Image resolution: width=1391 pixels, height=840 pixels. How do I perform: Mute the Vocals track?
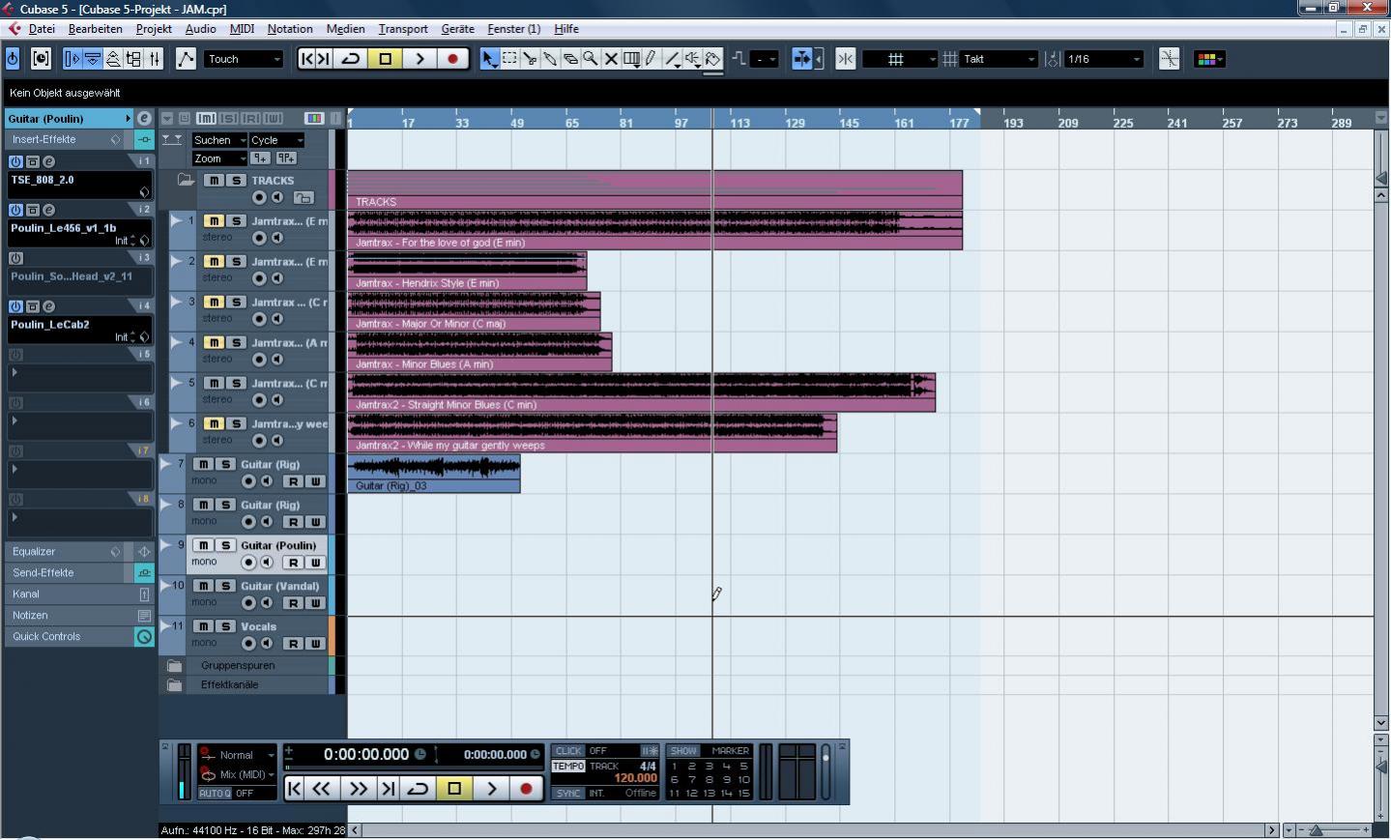(x=204, y=626)
